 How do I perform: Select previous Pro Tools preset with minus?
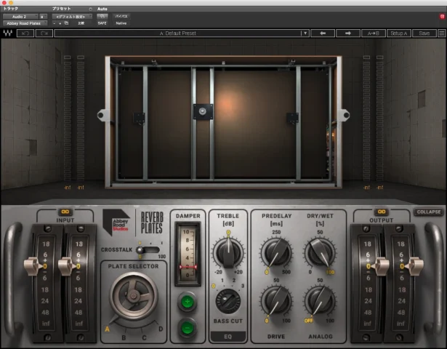[55, 23]
